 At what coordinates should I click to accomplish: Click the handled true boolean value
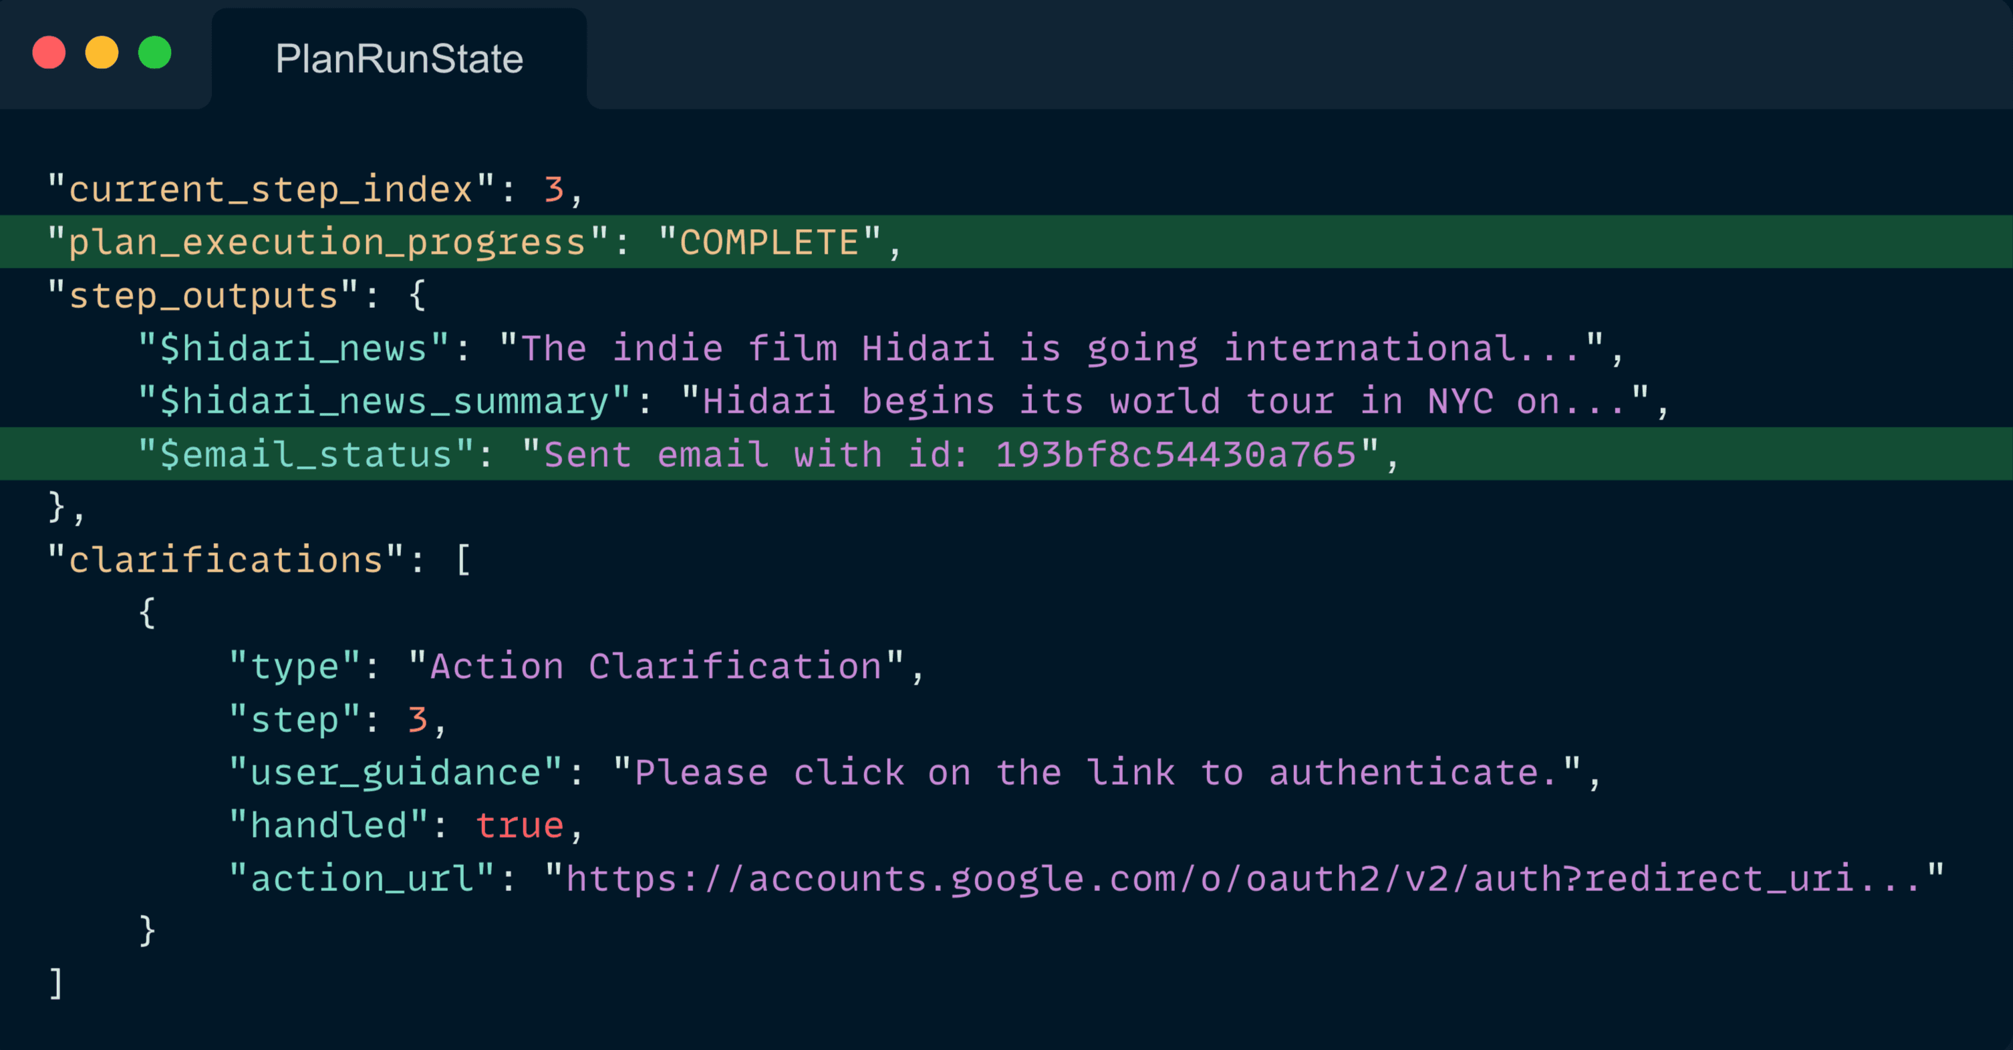pos(520,826)
